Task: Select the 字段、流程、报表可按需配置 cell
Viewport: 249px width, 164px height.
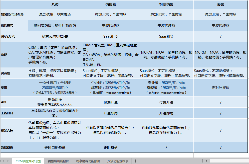Action: pos(55,73)
